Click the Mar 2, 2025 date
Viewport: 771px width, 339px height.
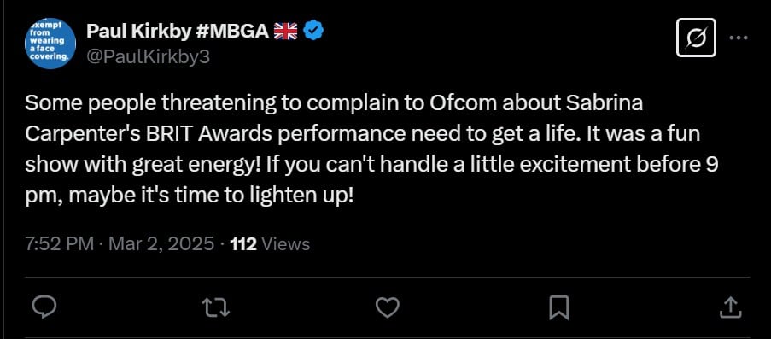(x=161, y=244)
